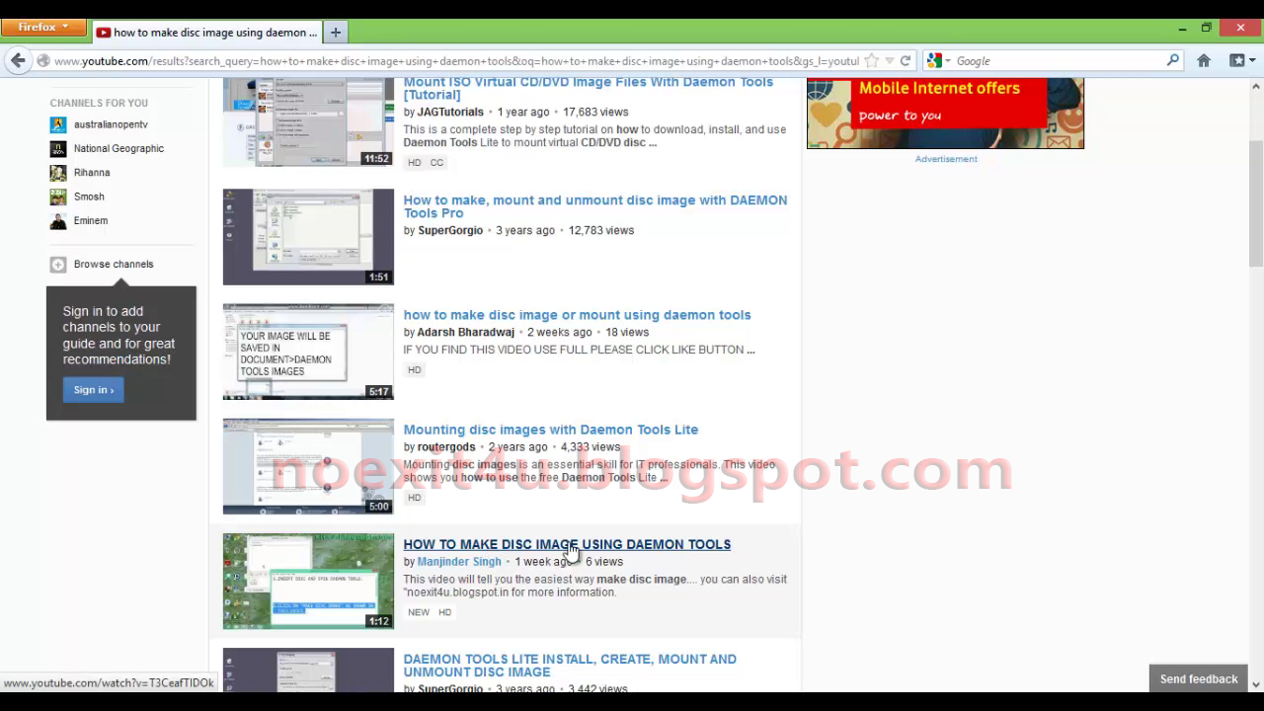Click the scrollbar up arrow
Screen dimensions: 1264x711
tap(1255, 86)
